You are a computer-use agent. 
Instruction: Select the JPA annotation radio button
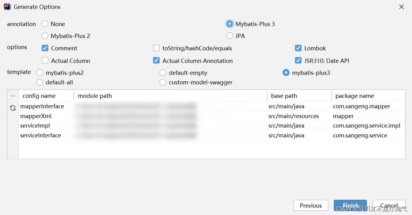tap(230, 36)
